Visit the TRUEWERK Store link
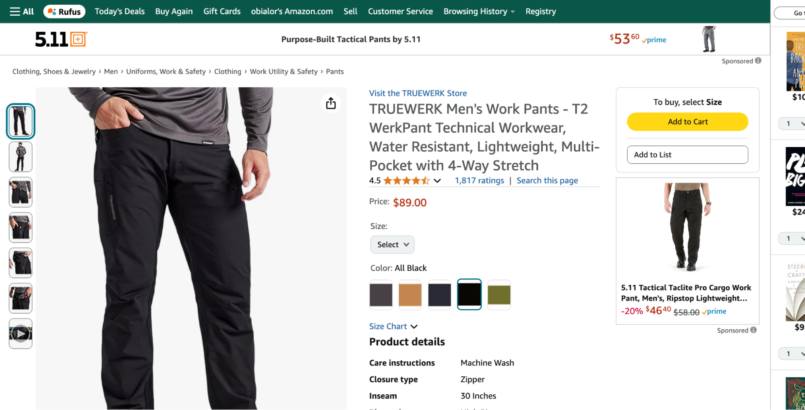Image resolution: width=805 pixels, height=410 pixels. tap(418, 93)
